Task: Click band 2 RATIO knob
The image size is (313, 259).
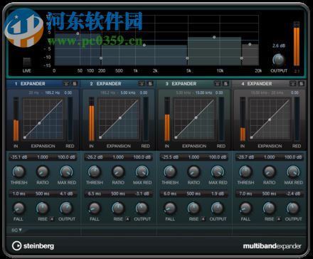Action: [x=118, y=171]
